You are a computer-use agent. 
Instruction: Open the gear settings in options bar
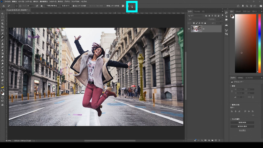(42, 6)
